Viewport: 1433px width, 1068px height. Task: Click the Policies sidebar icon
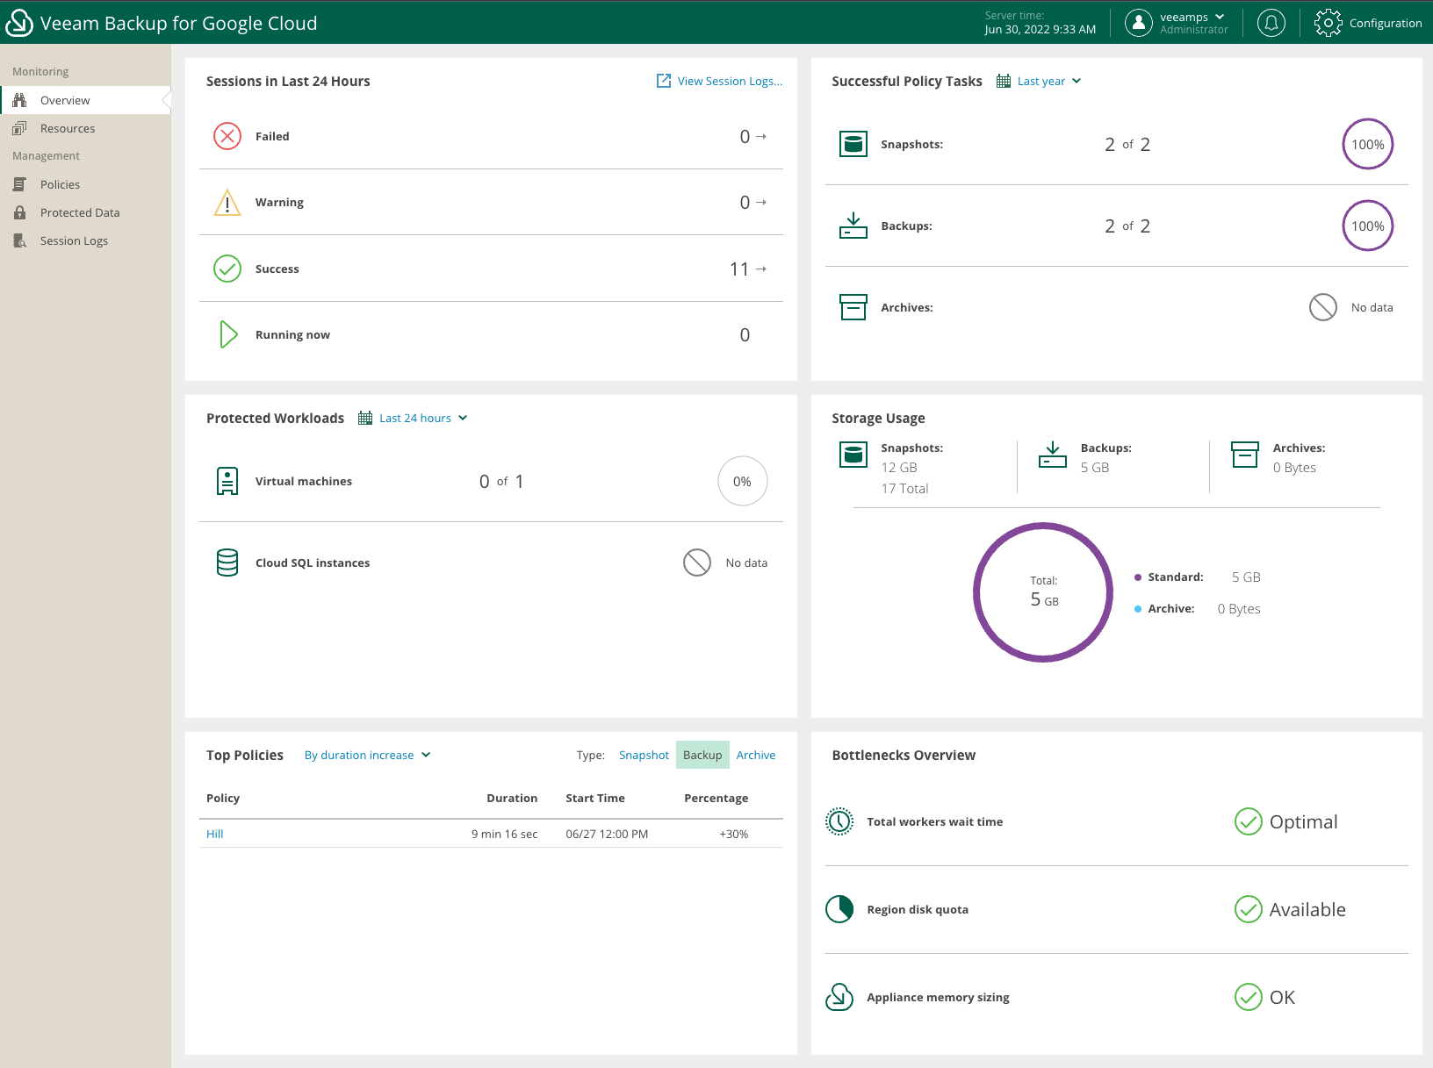19,184
